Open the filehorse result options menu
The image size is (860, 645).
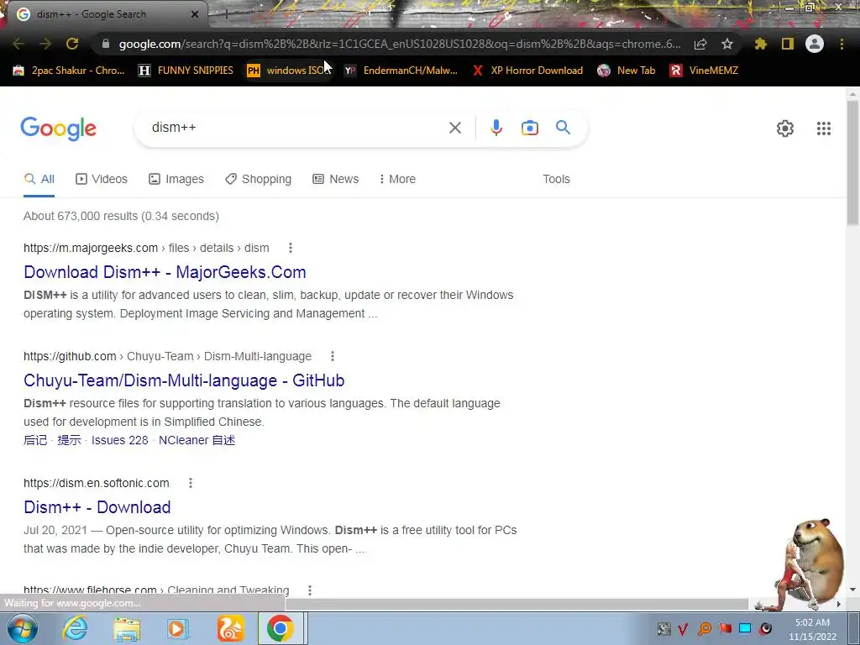(x=310, y=590)
